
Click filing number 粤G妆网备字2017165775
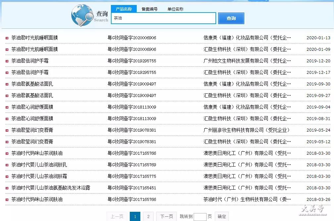[x=132, y=176]
